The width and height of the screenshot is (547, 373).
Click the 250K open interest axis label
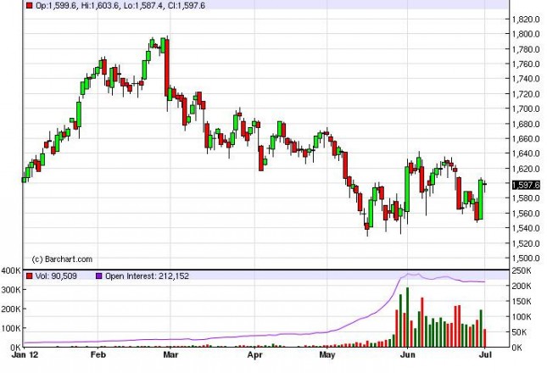pyautogui.click(x=522, y=271)
